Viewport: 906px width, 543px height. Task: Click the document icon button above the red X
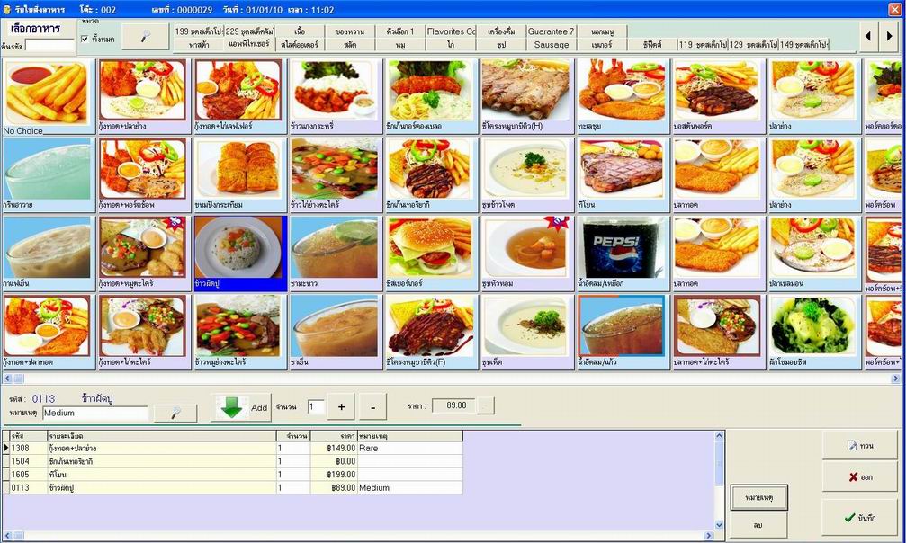[860, 445]
